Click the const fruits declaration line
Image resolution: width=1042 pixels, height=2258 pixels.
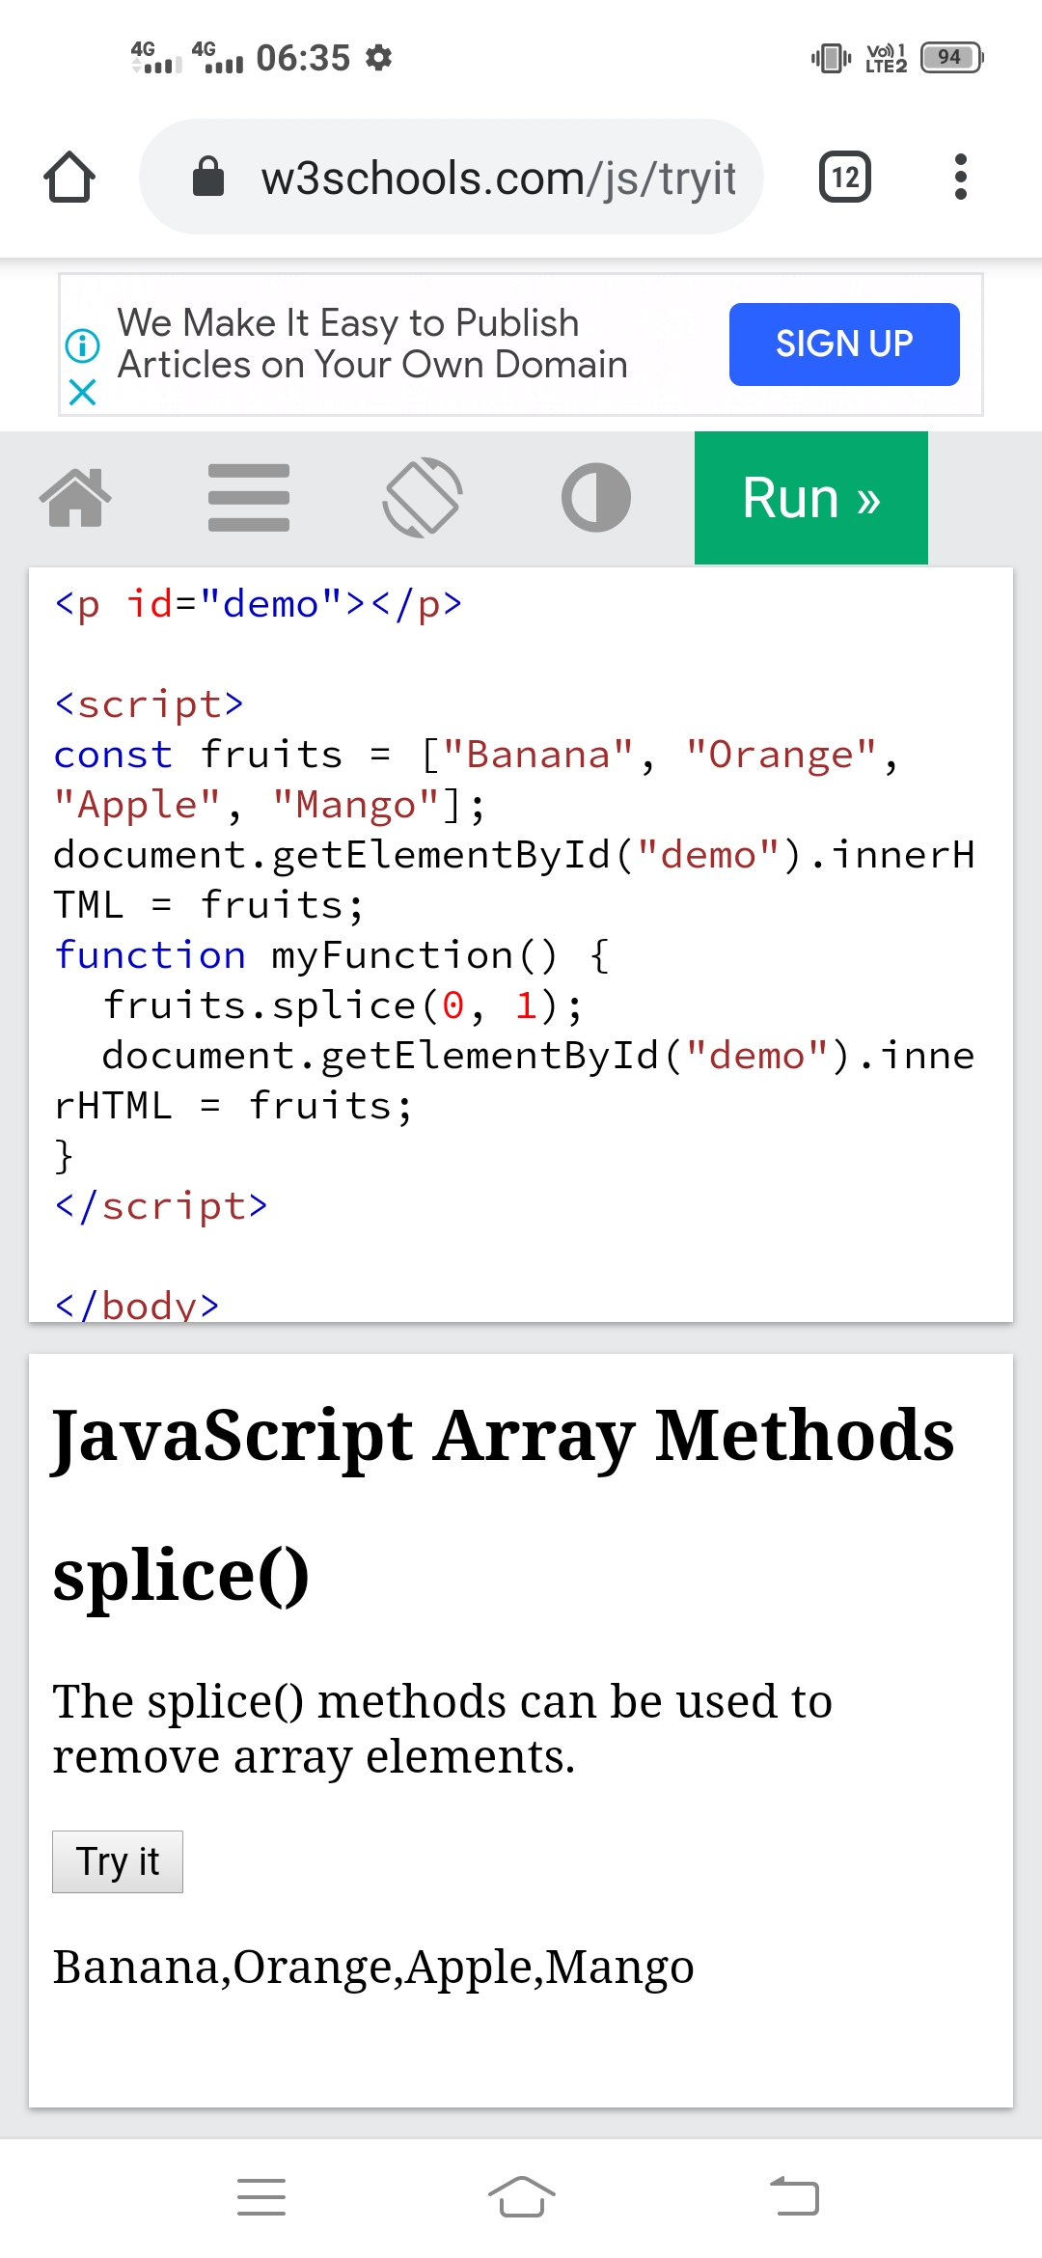(x=473, y=756)
